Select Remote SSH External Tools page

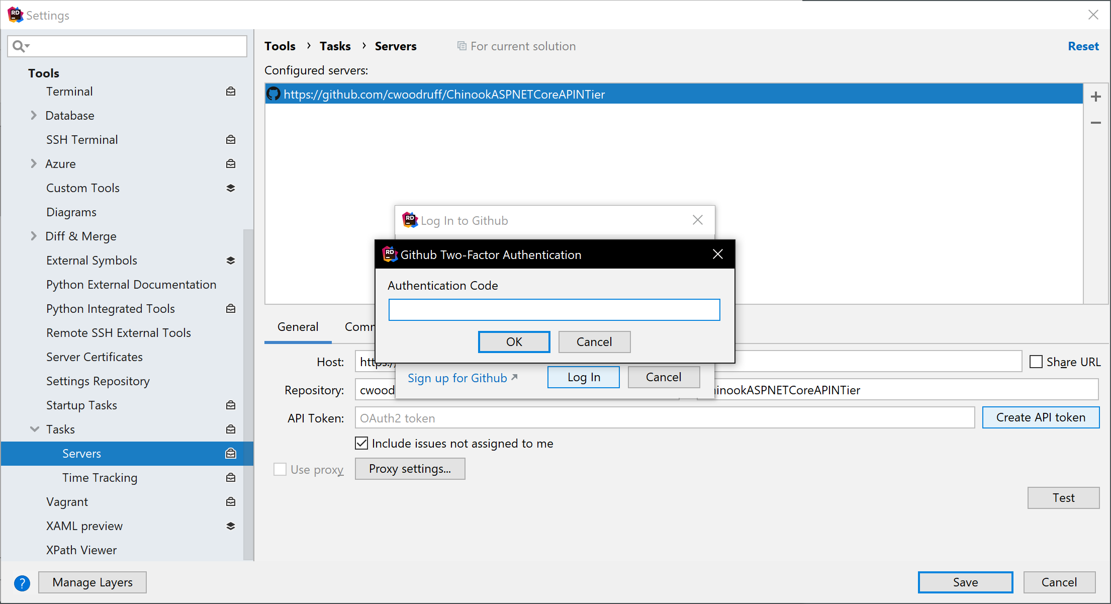click(119, 333)
